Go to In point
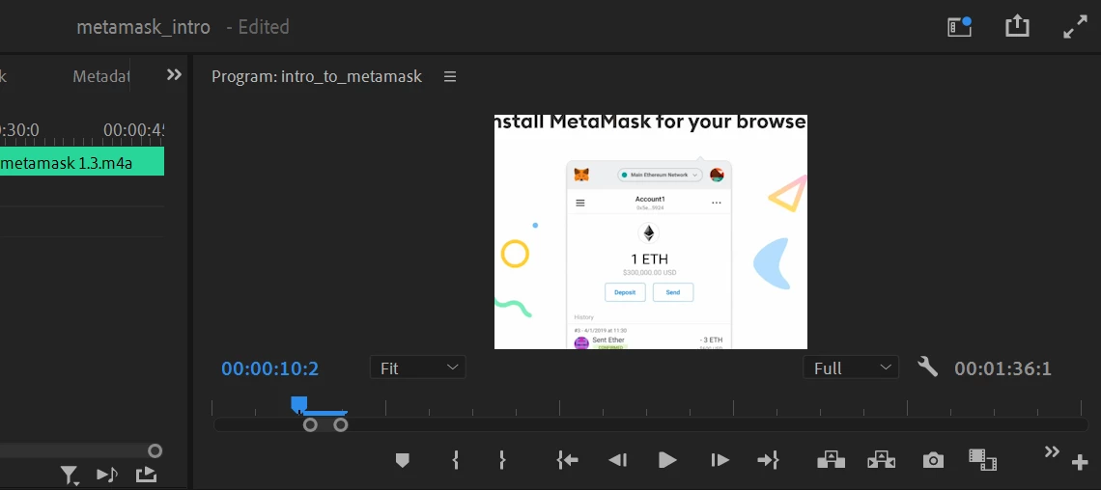This screenshot has height=490, width=1101. pos(567,460)
